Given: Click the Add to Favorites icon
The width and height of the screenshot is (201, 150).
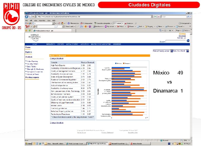Looking at the screenshot, I should [30, 30].
